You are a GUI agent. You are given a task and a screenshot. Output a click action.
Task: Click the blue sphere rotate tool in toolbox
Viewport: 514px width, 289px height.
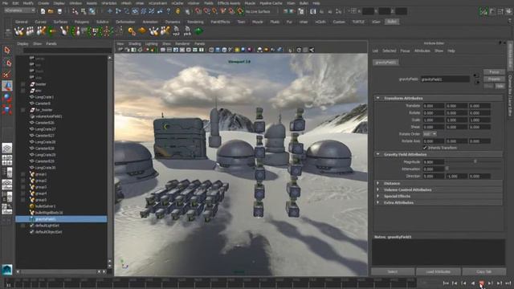coord(7,98)
